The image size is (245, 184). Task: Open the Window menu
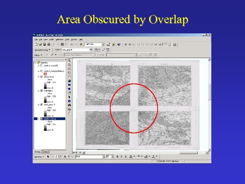click(74, 40)
